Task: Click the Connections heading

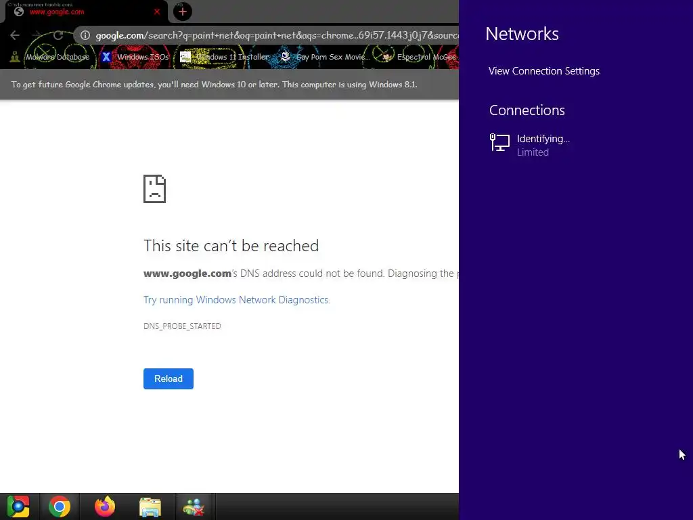Action: (x=527, y=110)
